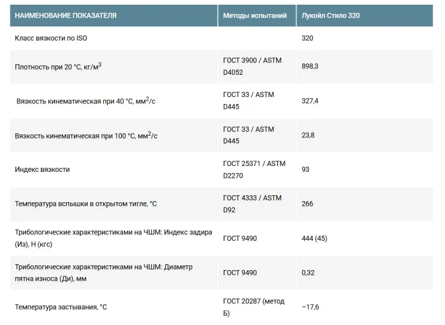Click the Методы испытаний column header

pos(255,16)
